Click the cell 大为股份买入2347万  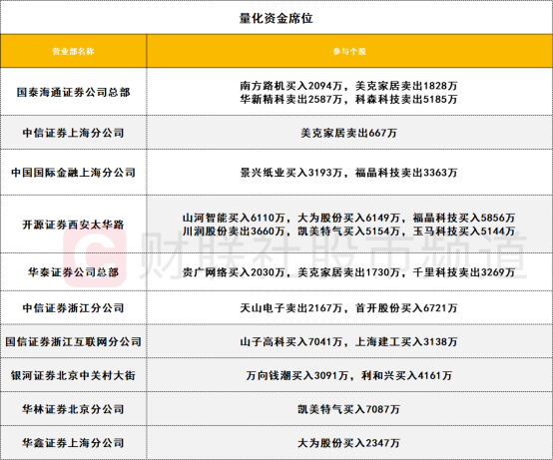348,443
